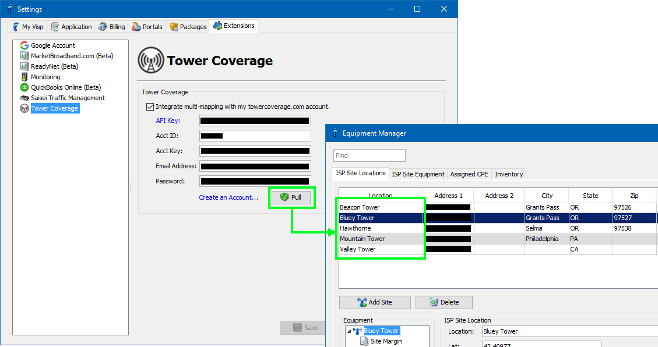Click the Google logo icon

point(24,45)
